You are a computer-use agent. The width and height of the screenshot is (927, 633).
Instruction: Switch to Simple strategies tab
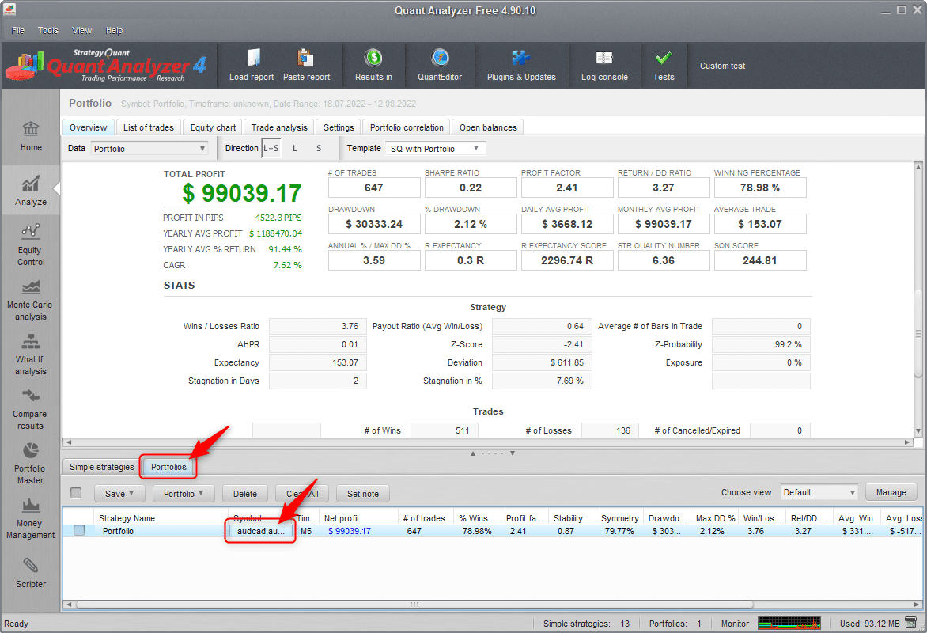click(x=102, y=467)
